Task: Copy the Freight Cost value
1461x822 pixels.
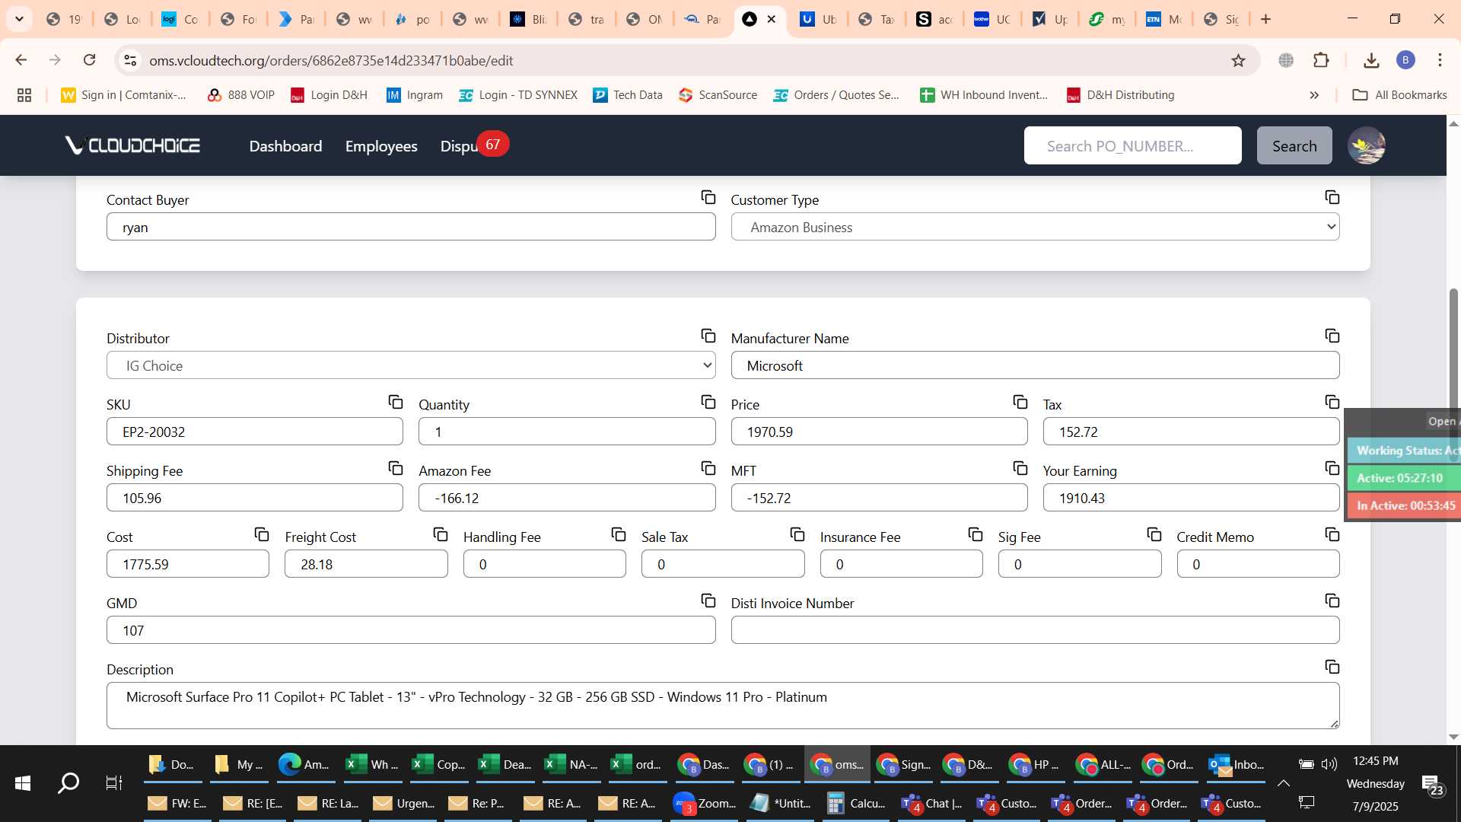Action: tap(441, 535)
